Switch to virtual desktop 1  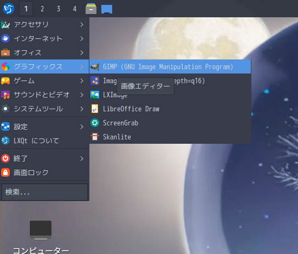(26, 9)
